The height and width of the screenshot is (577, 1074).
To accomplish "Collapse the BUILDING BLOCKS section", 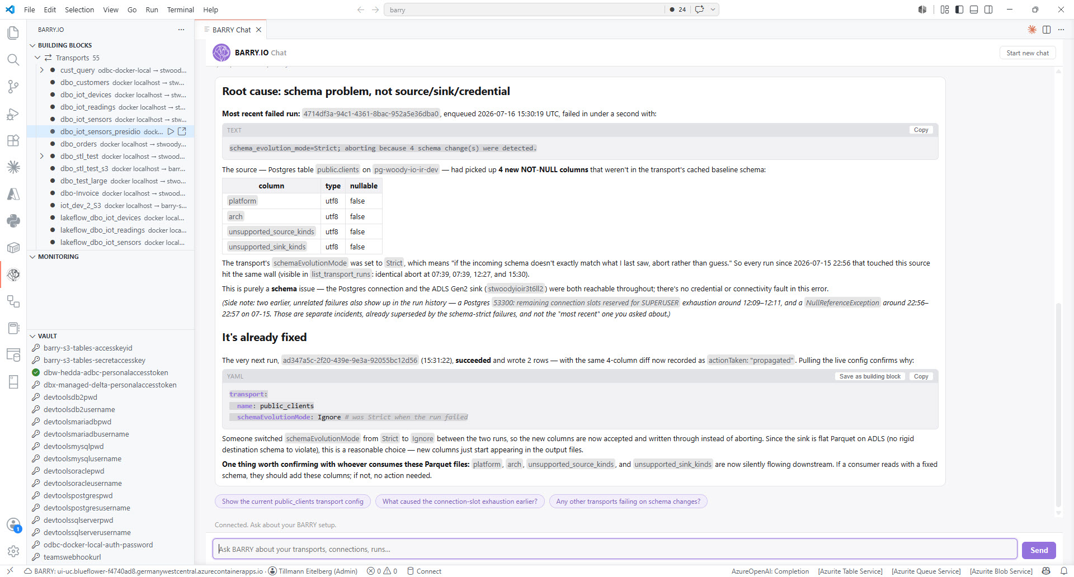I will [32, 45].
